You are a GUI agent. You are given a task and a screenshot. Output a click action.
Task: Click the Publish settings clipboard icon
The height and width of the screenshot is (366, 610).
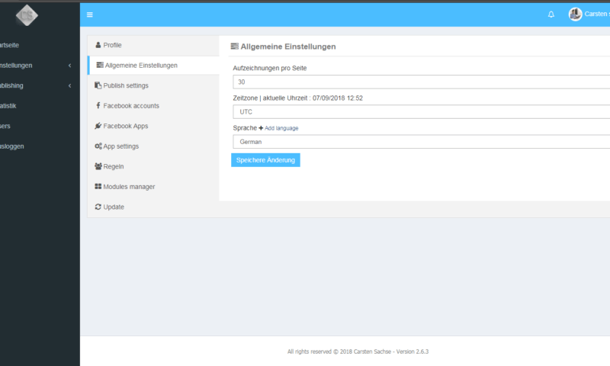click(x=98, y=85)
